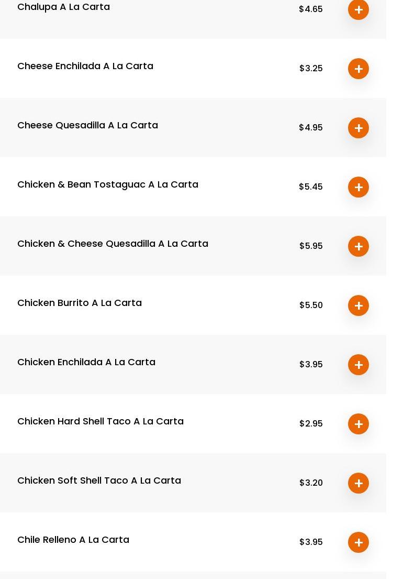Screen dimensions: 403x579
Task: Select Chicken Burrito A La Carta name
Action: tap(80, 303)
